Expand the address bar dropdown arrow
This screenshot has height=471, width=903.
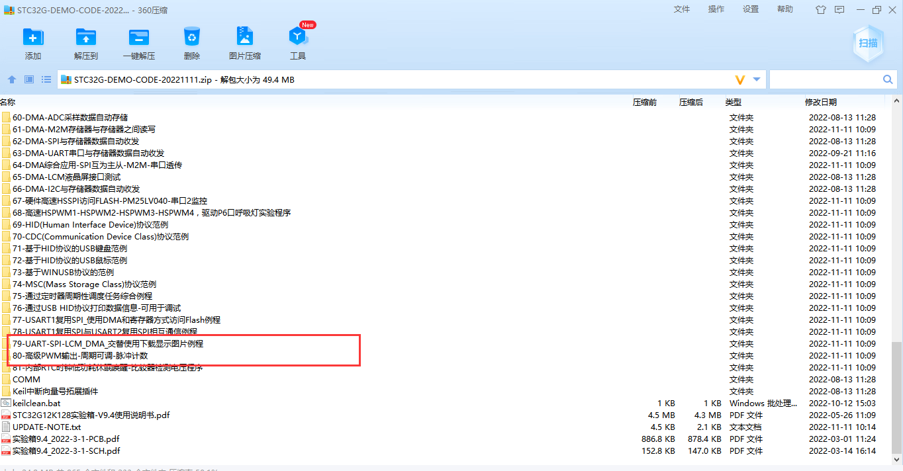pos(757,79)
